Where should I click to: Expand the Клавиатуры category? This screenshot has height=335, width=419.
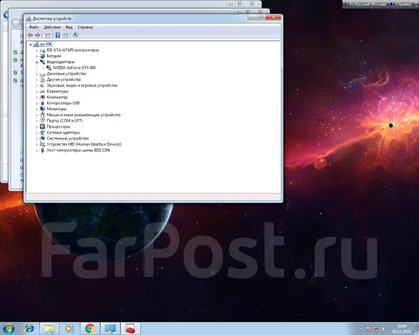coord(37,92)
